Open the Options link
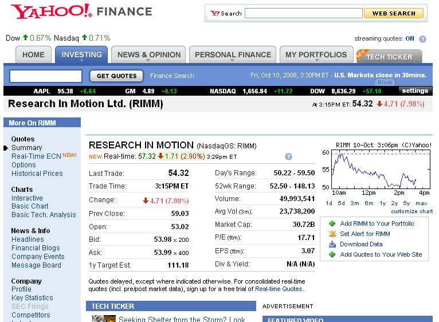 24,165
